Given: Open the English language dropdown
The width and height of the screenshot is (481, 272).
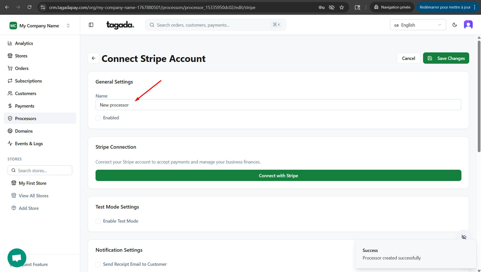Looking at the screenshot, I should [x=418, y=25].
